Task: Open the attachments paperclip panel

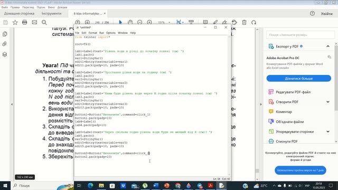Action: click(5, 44)
